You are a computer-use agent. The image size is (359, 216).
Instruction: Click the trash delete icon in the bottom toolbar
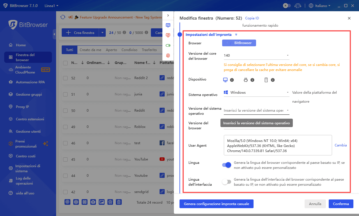coord(119,202)
